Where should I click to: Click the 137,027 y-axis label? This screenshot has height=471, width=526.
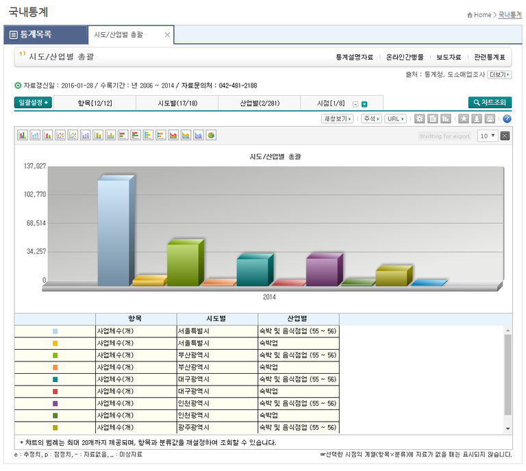35,166
